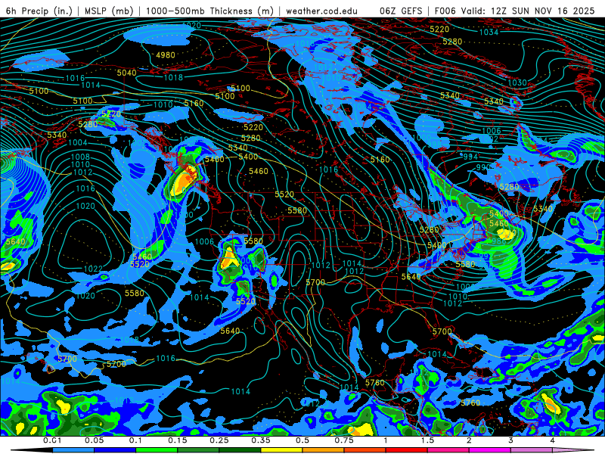Image resolution: width=605 pixels, height=454 pixels.
Task: Click the 1.5 legend value
Action: pyautogui.click(x=427, y=440)
